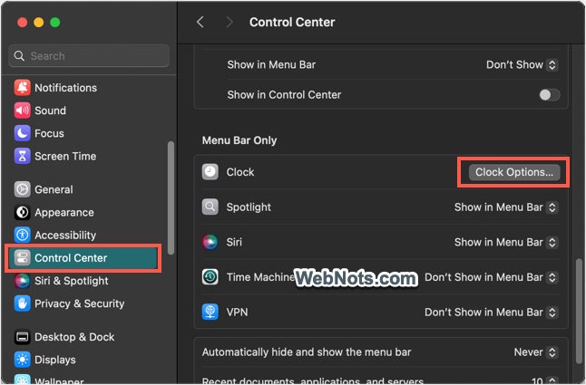Click the Focus moon icon
The width and height of the screenshot is (586, 385).
pos(23,133)
